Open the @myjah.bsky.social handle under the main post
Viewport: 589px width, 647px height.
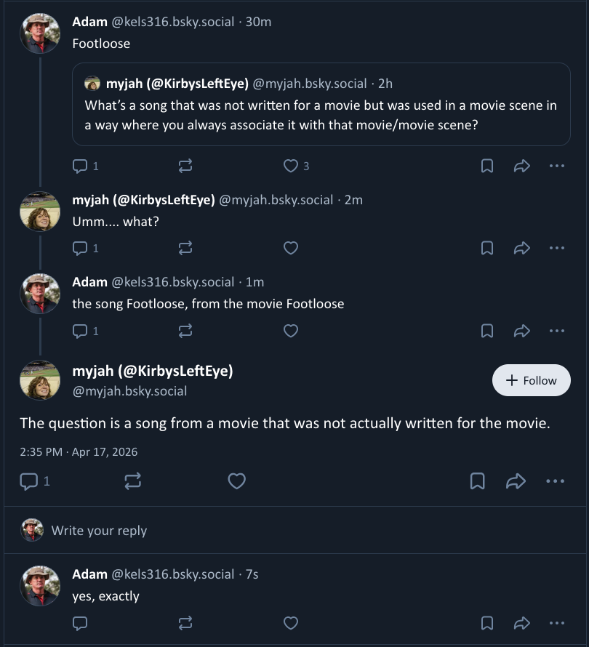pyautogui.click(x=129, y=391)
